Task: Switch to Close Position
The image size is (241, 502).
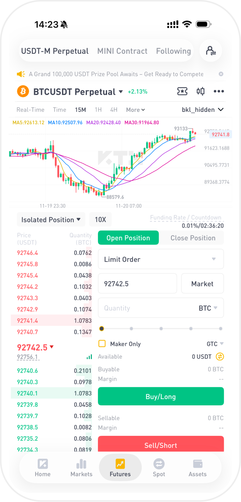Action: (193, 238)
